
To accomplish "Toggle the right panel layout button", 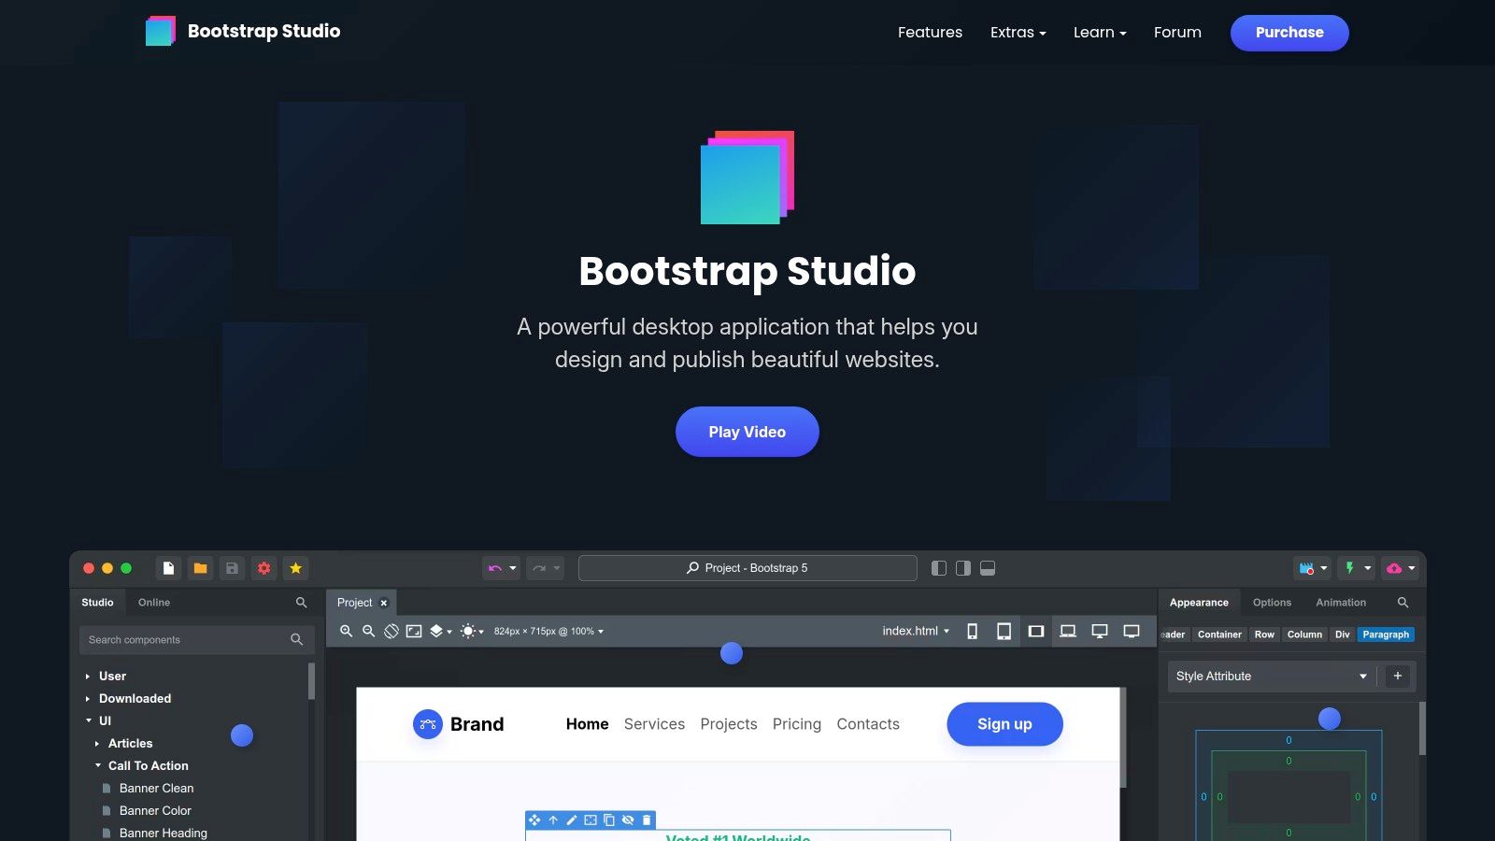I will [x=963, y=568].
